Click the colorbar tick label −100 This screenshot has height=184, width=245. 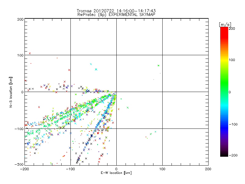click(x=233, y=124)
